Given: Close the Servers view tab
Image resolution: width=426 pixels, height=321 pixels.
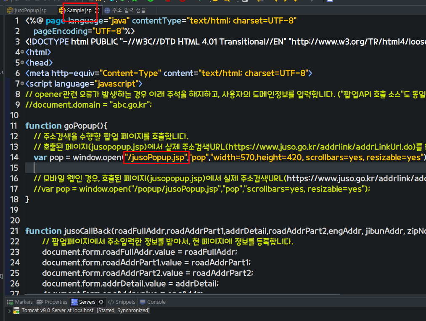Looking at the screenshot, I should tap(101, 302).
